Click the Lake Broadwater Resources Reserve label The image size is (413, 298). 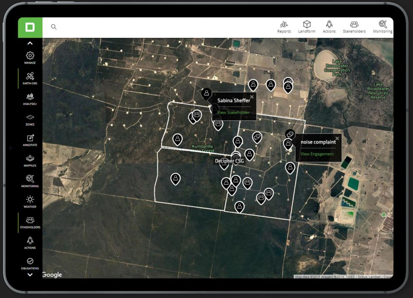tap(378, 91)
